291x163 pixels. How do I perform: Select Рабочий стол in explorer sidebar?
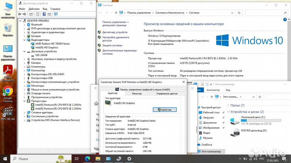coord(211,113)
